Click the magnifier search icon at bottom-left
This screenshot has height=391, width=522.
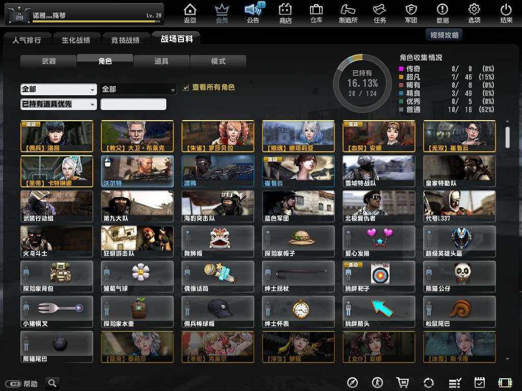pos(53,383)
